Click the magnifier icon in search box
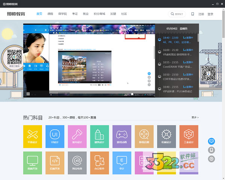 tap(172, 14)
